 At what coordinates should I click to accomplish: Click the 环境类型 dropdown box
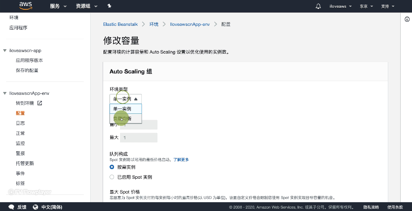click(126, 99)
